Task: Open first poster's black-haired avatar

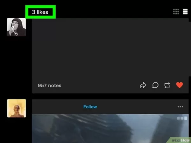Action: pyautogui.click(x=17, y=27)
